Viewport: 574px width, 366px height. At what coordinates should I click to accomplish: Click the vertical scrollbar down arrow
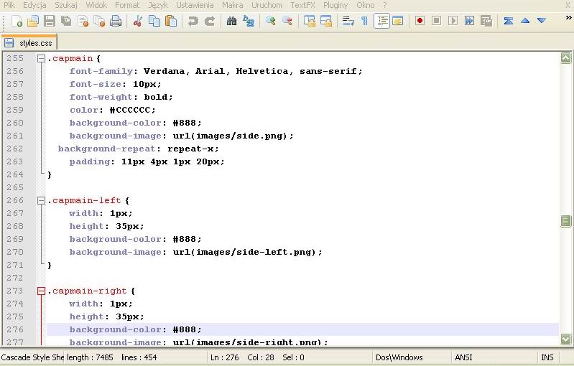pos(565,339)
